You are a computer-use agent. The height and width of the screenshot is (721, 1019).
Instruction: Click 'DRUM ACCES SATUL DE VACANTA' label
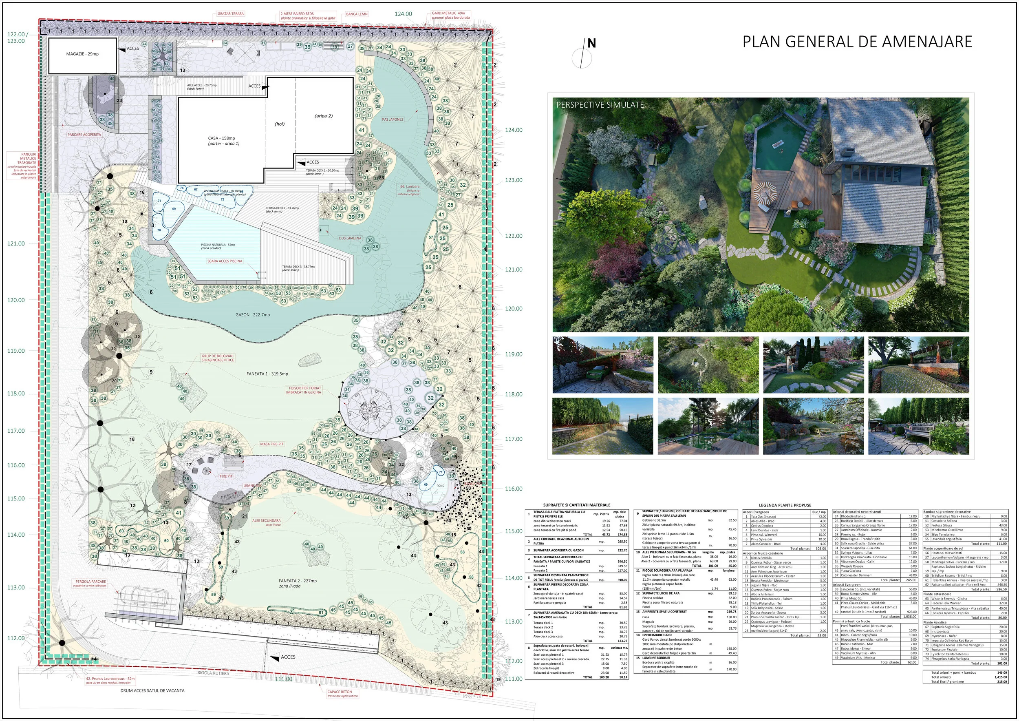click(152, 691)
